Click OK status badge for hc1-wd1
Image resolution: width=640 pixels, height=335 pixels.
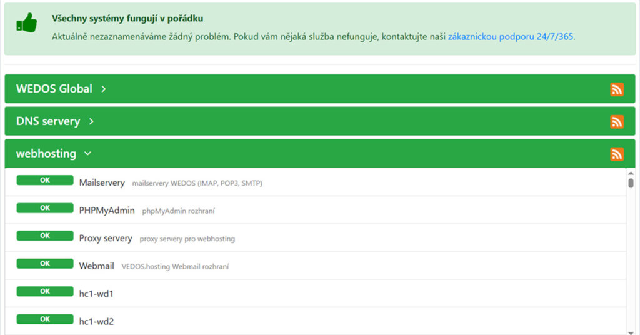click(x=45, y=291)
